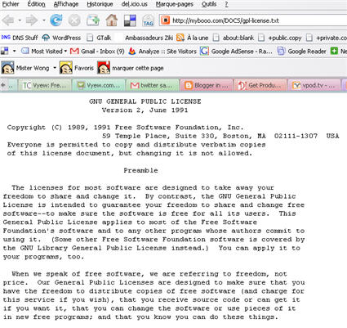This screenshot has height=328, width=347.
Task: Switch to the twitter sa... tab
Action: pyautogui.click(x=152, y=85)
